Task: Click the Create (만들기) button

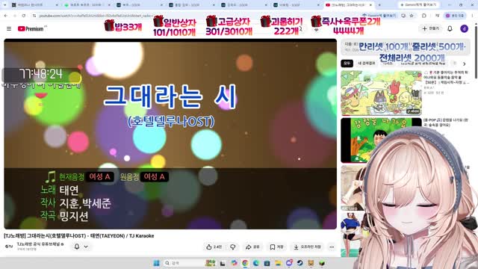Action: (x=430, y=28)
